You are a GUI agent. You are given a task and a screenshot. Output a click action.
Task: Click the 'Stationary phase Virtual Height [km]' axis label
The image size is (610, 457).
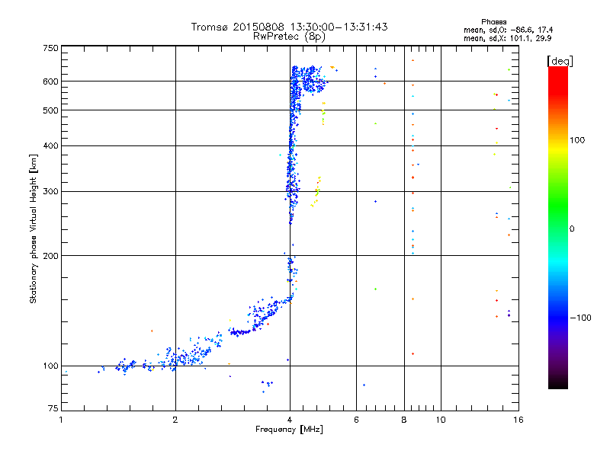[34, 228]
